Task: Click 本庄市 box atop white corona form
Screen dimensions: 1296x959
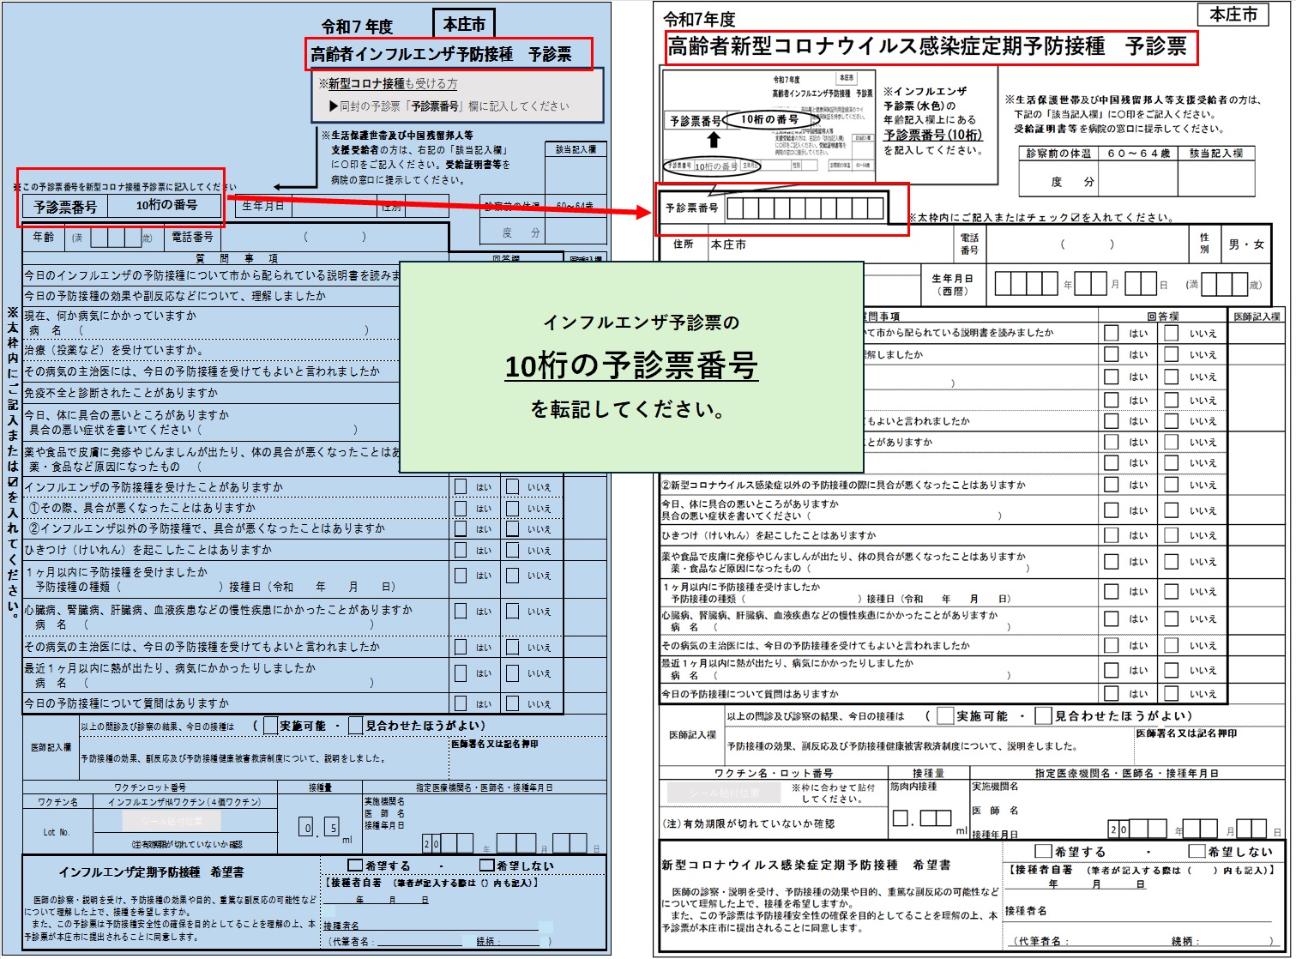Action: [1233, 15]
